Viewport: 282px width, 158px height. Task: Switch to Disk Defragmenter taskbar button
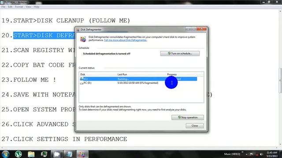[x=82, y=154]
